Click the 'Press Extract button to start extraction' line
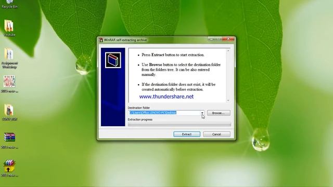 pyautogui.click(x=173, y=55)
